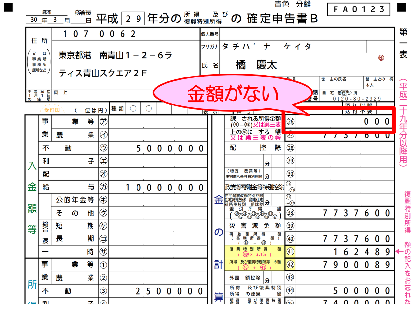The image size is (417, 309).
Task: Click the empty 農業 ㋑ income field
Action: pyautogui.click(x=158, y=134)
